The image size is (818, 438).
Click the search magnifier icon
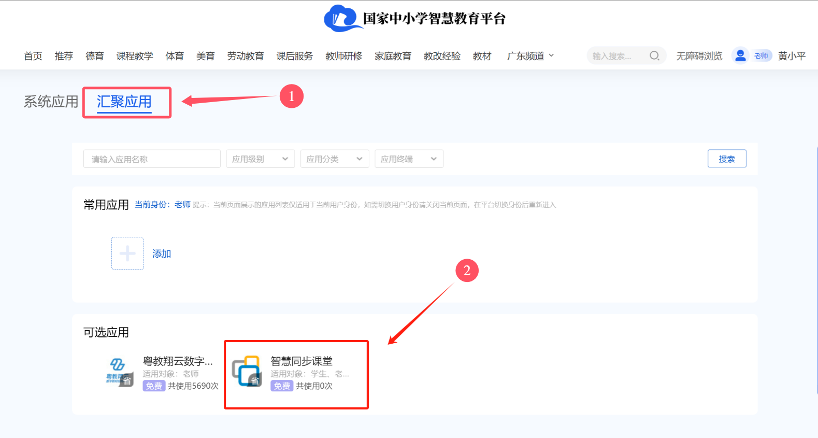(654, 55)
